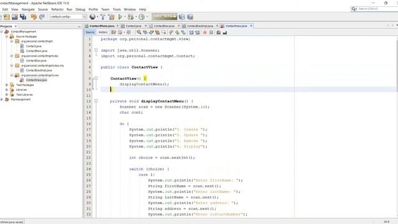Screen dimensions: 398x224
Task: Click the Find Selection magnifier in the editor toolbar
Action: (x=139, y=32)
